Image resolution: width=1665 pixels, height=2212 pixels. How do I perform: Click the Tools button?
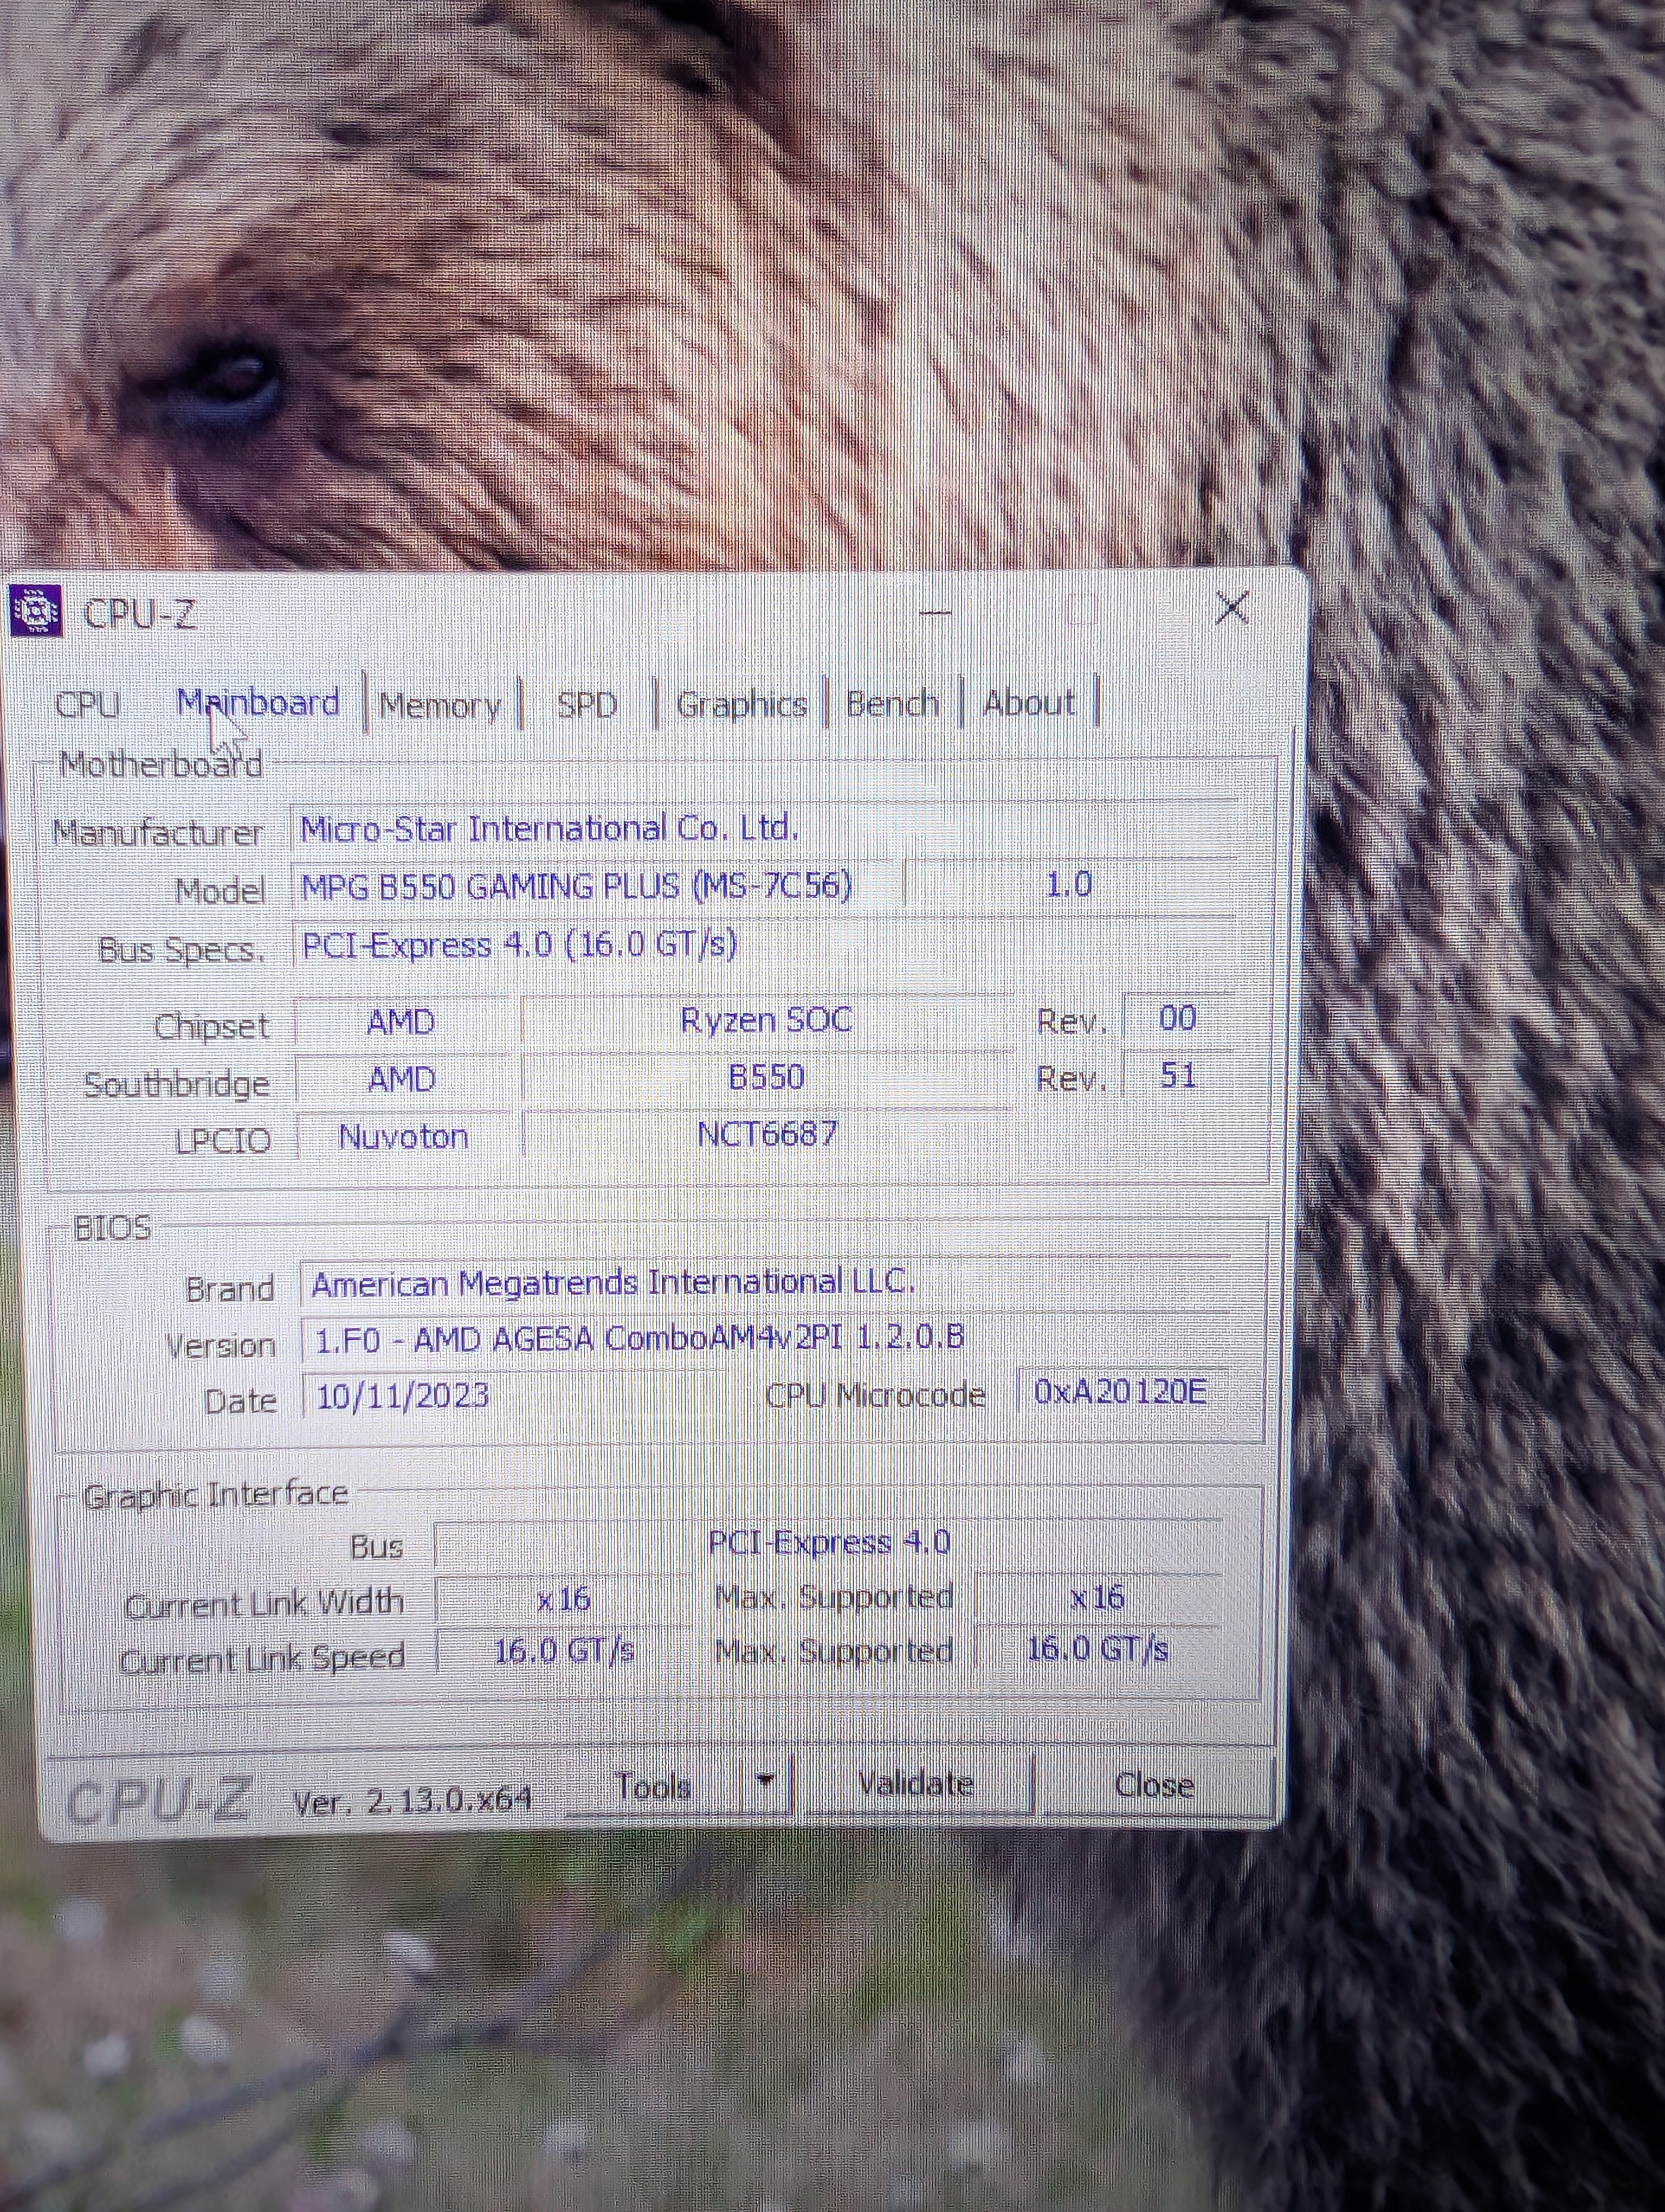click(x=654, y=1785)
